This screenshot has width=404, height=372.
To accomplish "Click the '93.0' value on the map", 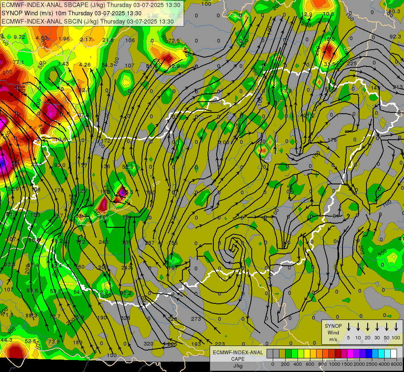I will click(60, 165).
